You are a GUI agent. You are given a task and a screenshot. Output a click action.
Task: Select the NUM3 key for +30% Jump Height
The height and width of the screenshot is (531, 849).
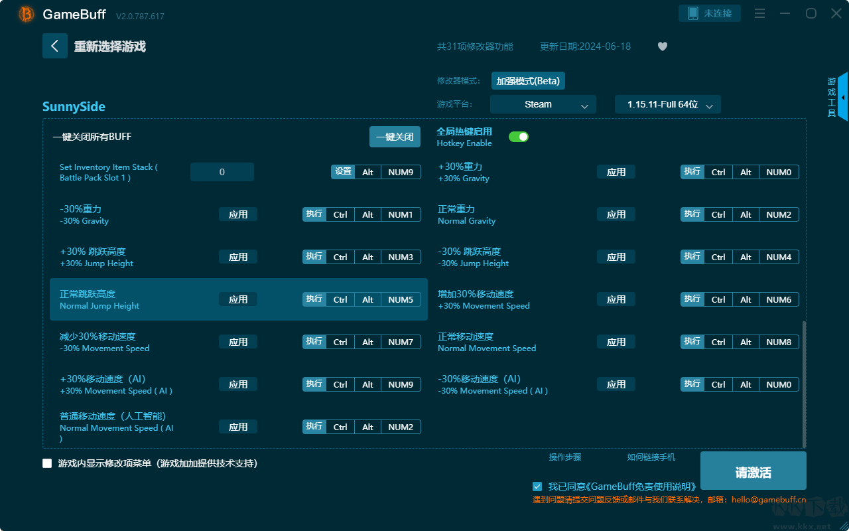(x=401, y=257)
